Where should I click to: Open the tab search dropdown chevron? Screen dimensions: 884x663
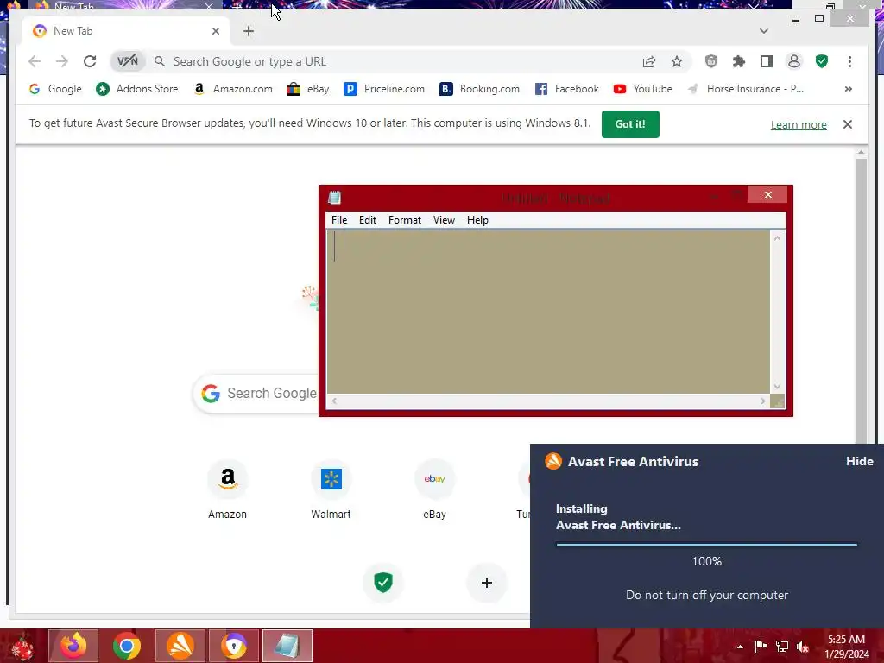click(763, 31)
